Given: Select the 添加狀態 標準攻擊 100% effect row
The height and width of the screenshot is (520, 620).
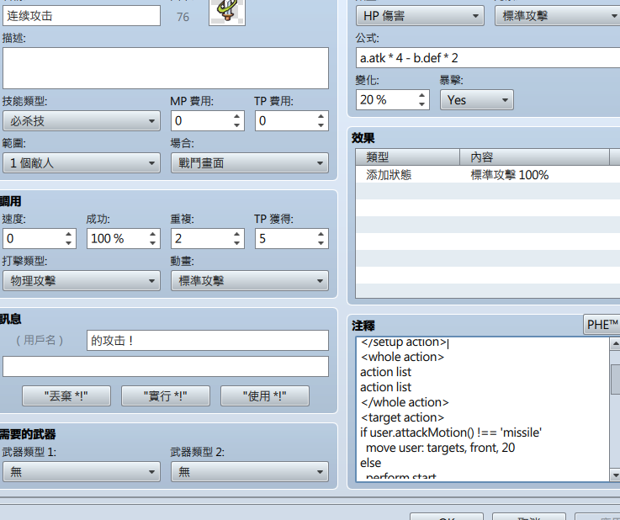Looking at the screenshot, I should click(x=488, y=175).
